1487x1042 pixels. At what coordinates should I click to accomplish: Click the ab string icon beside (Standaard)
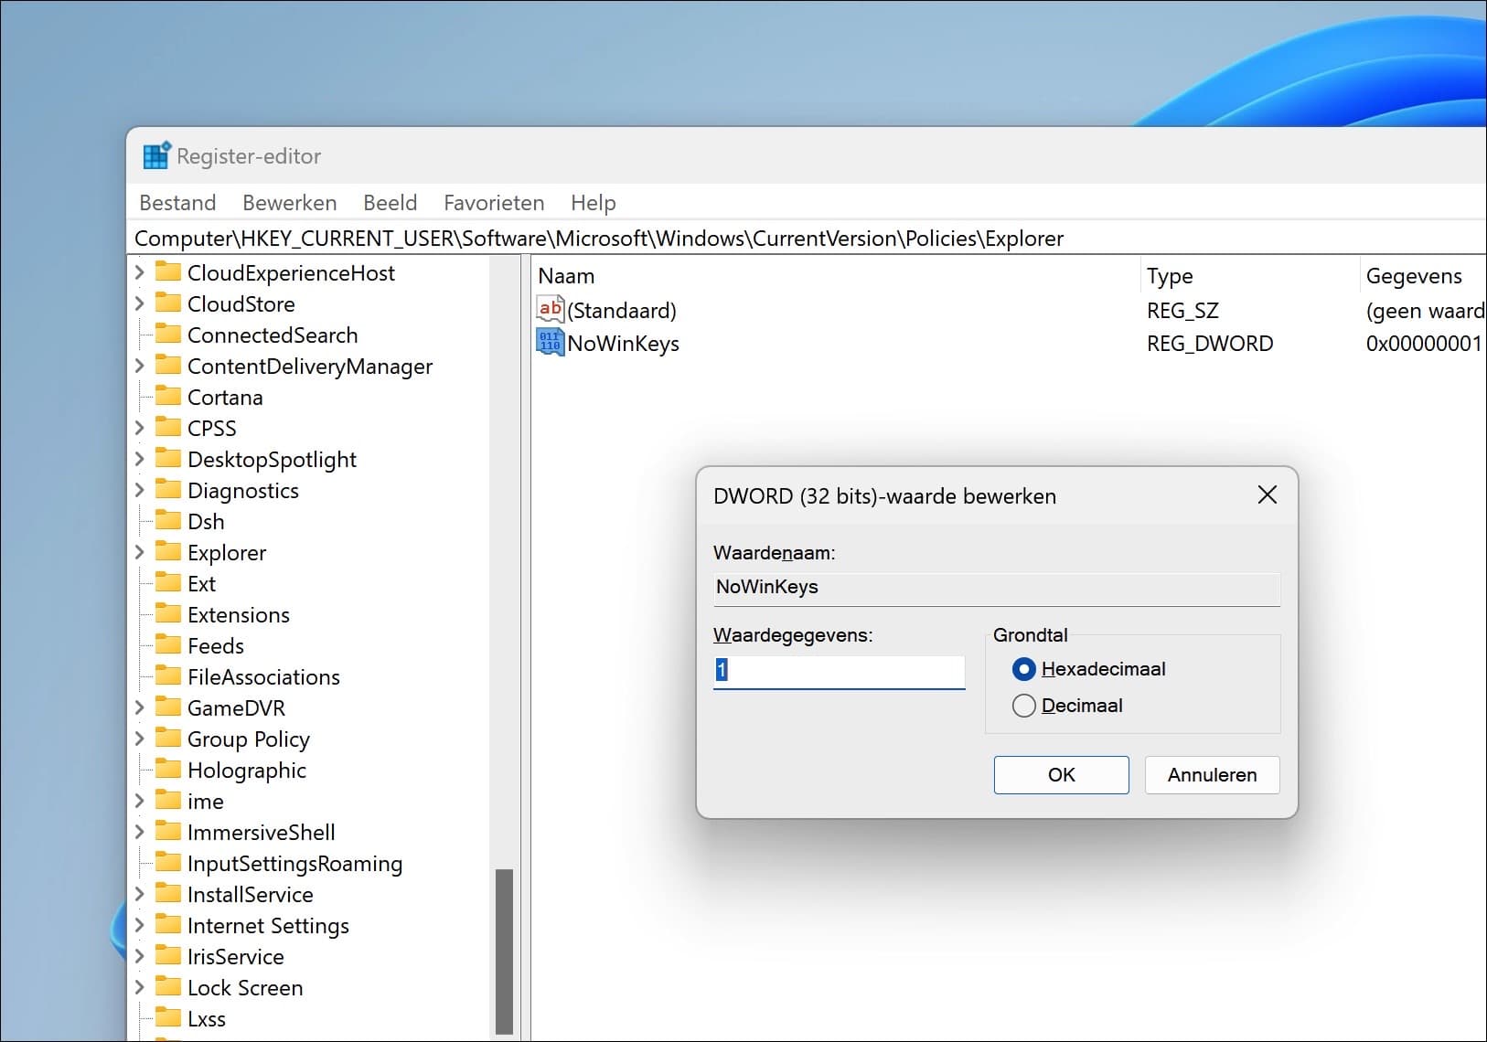[x=550, y=309]
